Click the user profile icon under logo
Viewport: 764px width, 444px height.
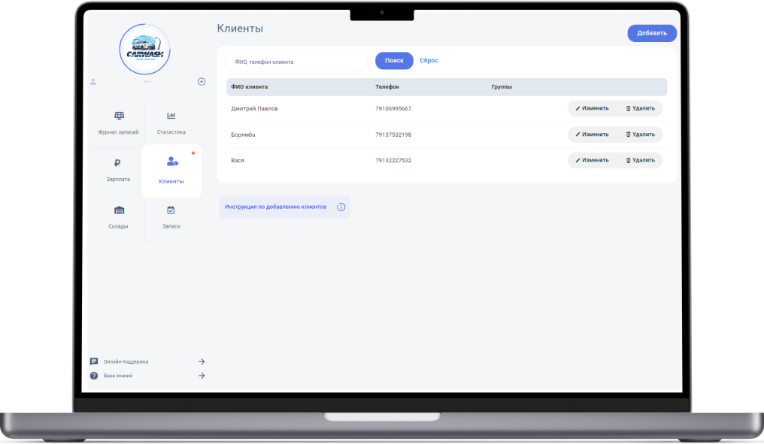93,81
